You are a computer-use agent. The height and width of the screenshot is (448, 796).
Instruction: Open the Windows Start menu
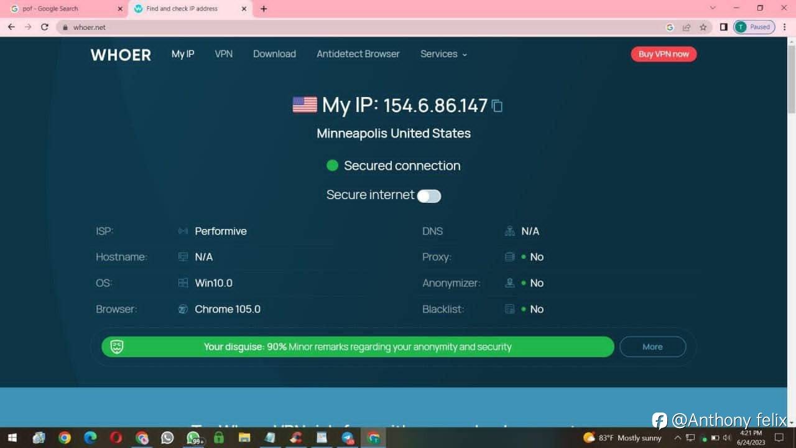[x=12, y=438]
